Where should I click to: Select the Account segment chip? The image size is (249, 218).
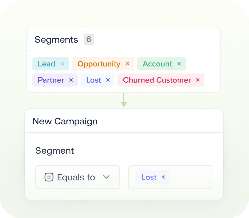click(157, 64)
